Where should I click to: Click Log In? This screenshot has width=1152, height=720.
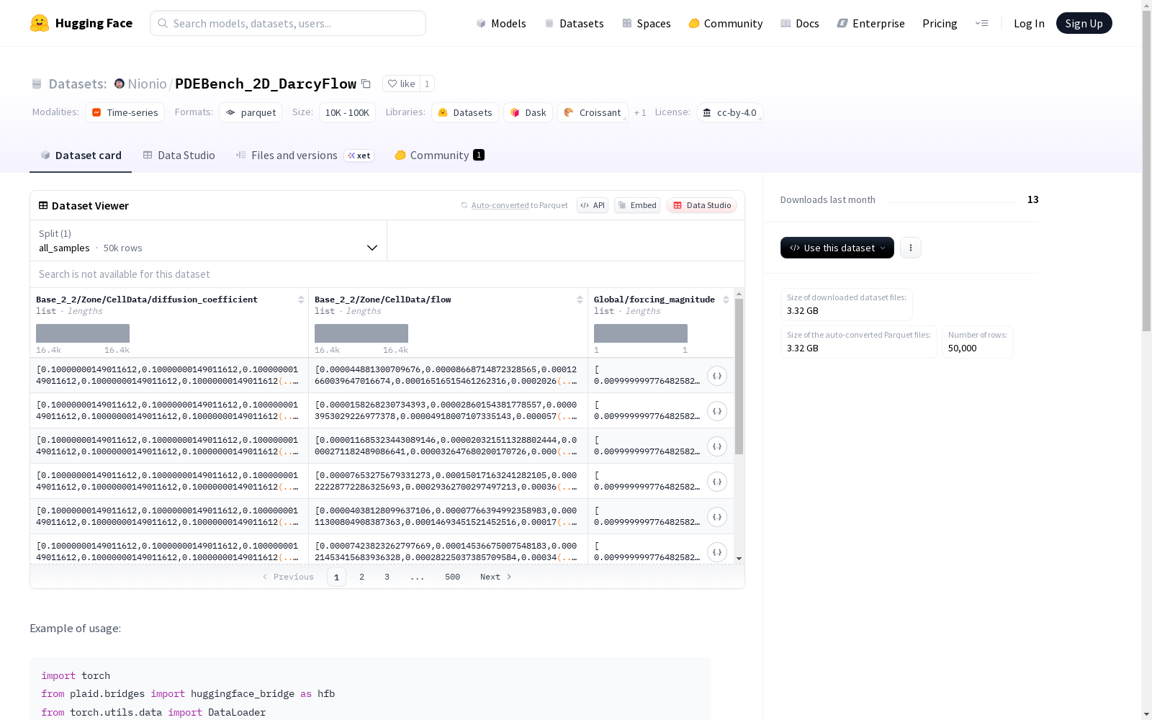point(1029,23)
